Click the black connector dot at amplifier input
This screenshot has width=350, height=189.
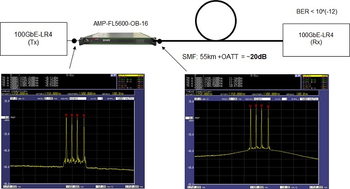[74, 41]
